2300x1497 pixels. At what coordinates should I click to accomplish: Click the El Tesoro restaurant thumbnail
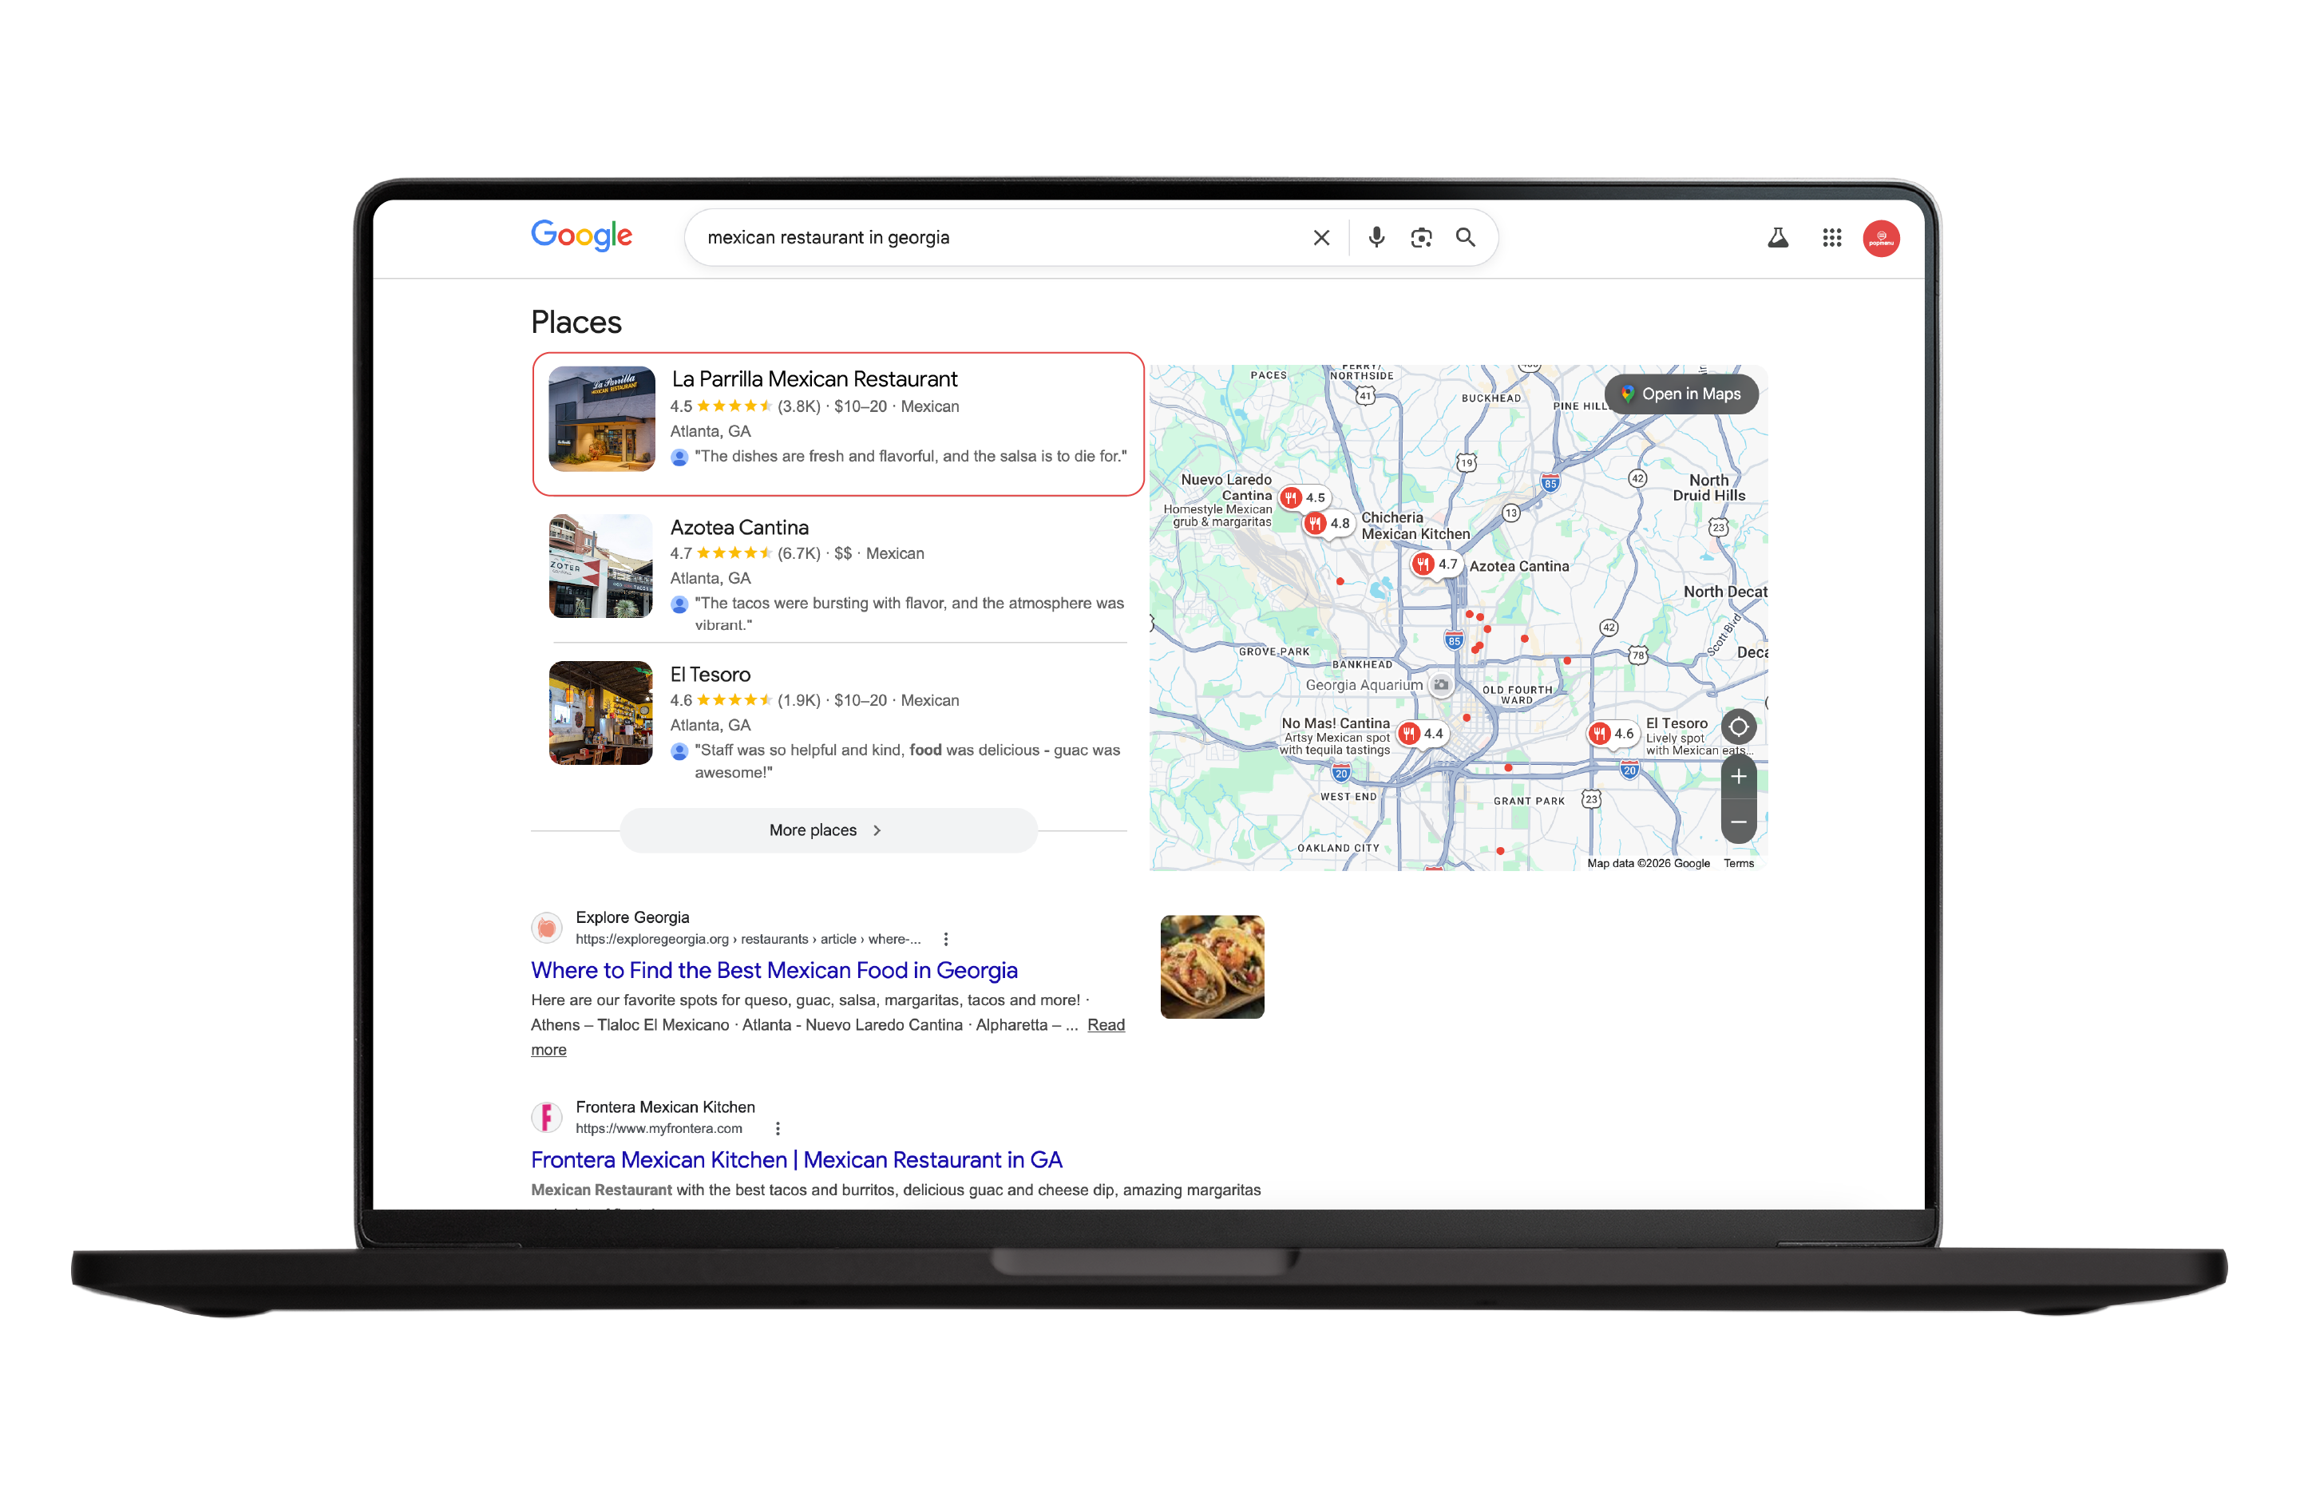tap(600, 712)
